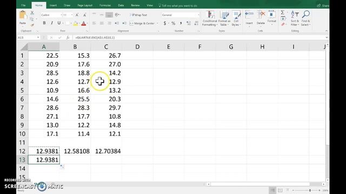Click the Decrease Indent icon

(117, 23)
